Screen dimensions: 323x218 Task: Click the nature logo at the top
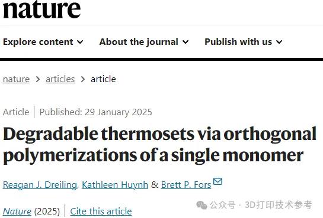coord(41,9)
